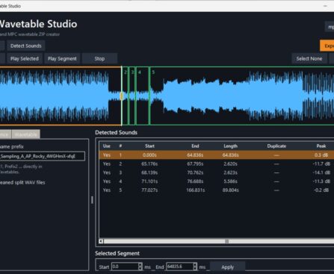Select segment 2 marker in waveform
The image size is (334, 274).
coord(126,72)
